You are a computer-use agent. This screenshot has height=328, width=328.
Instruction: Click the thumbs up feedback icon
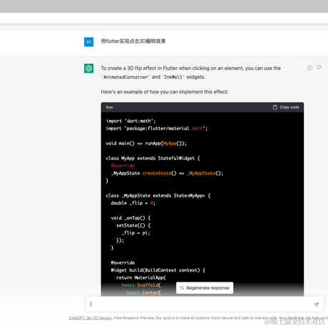click(x=310, y=68)
